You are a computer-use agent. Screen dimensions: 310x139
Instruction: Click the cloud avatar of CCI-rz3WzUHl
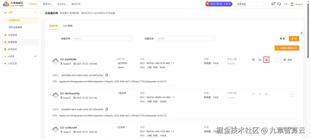(x=55, y=130)
